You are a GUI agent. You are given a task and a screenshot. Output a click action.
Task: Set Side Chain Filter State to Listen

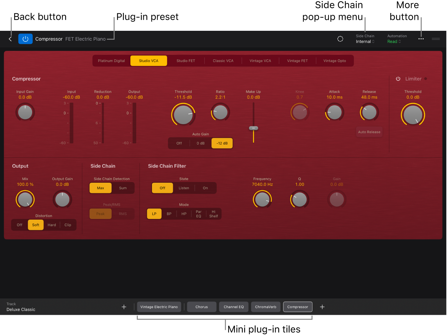184,188
